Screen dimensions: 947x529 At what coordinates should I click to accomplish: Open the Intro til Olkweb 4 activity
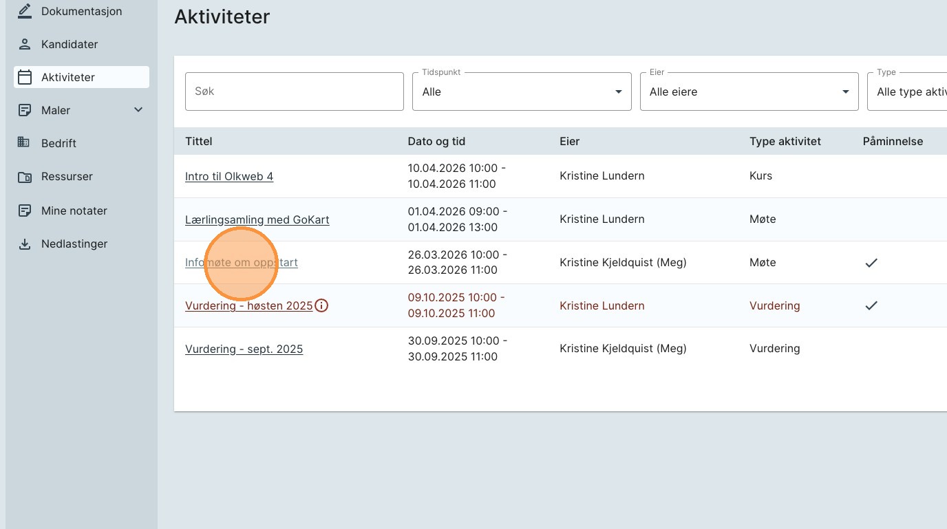click(x=229, y=177)
